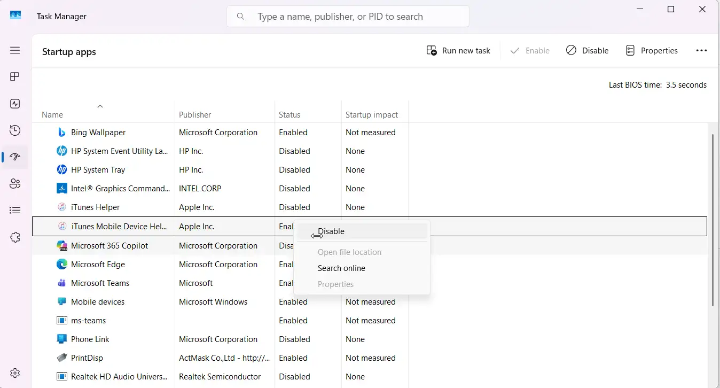This screenshot has width=720, height=388.
Task: Sort by the Startup impact column header
Action: (x=372, y=114)
